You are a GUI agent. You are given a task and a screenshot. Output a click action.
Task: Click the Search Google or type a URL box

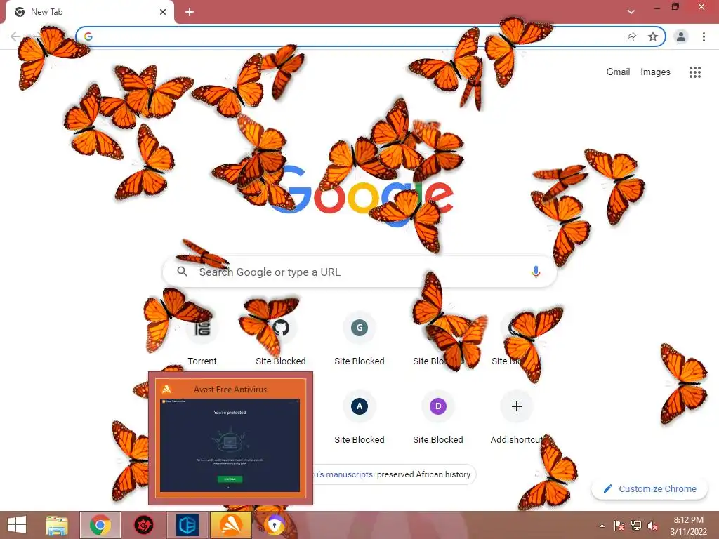tap(359, 272)
